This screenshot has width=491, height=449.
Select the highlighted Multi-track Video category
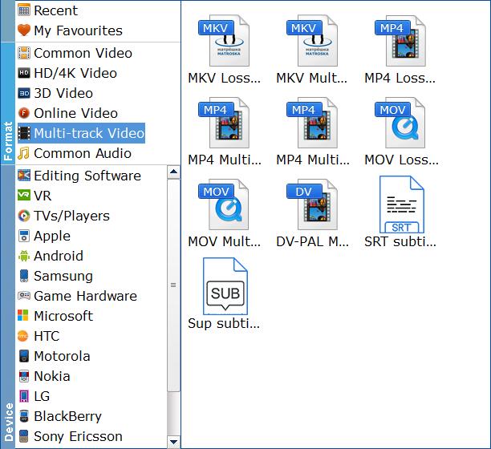click(x=81, y=133)
